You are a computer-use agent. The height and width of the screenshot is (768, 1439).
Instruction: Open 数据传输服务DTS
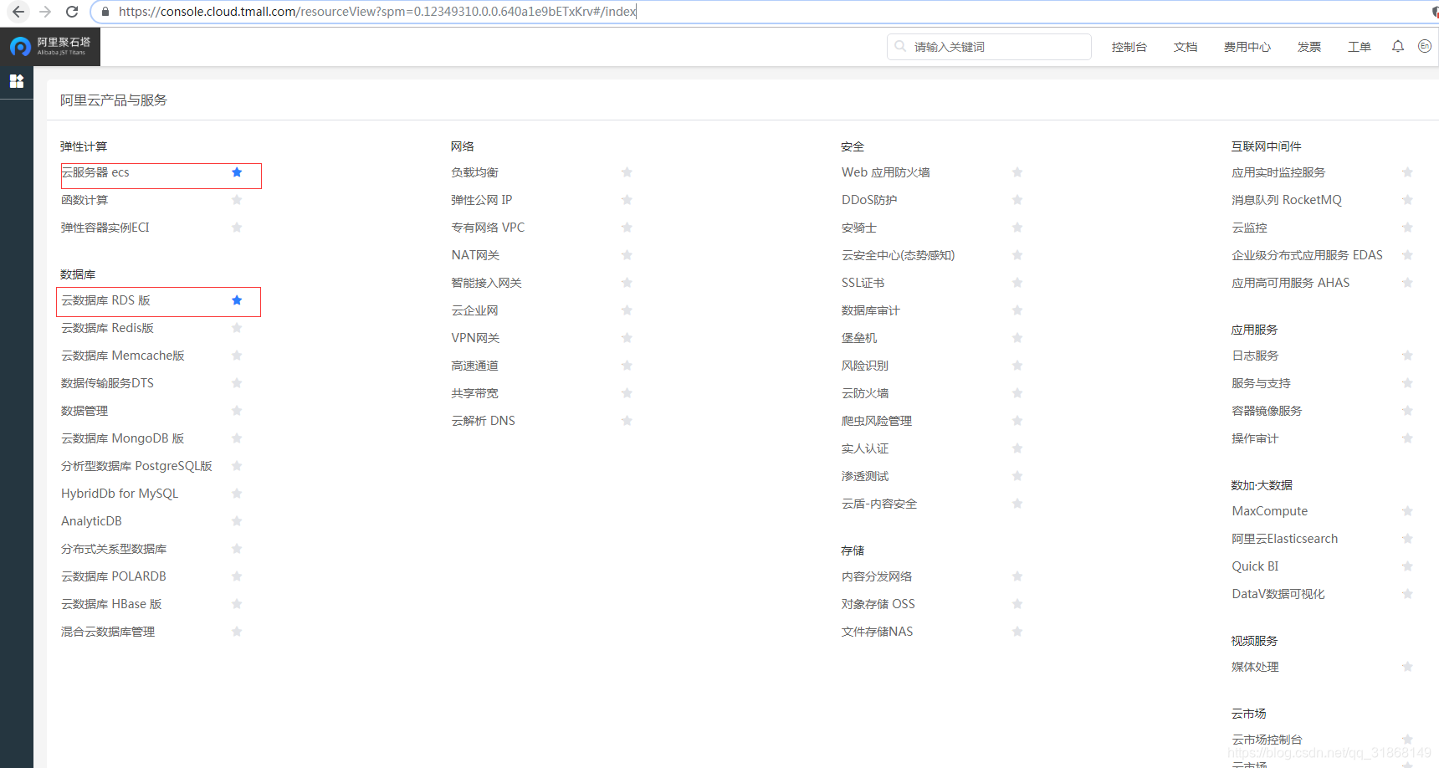pyautogui.click(x=107, y=383)
